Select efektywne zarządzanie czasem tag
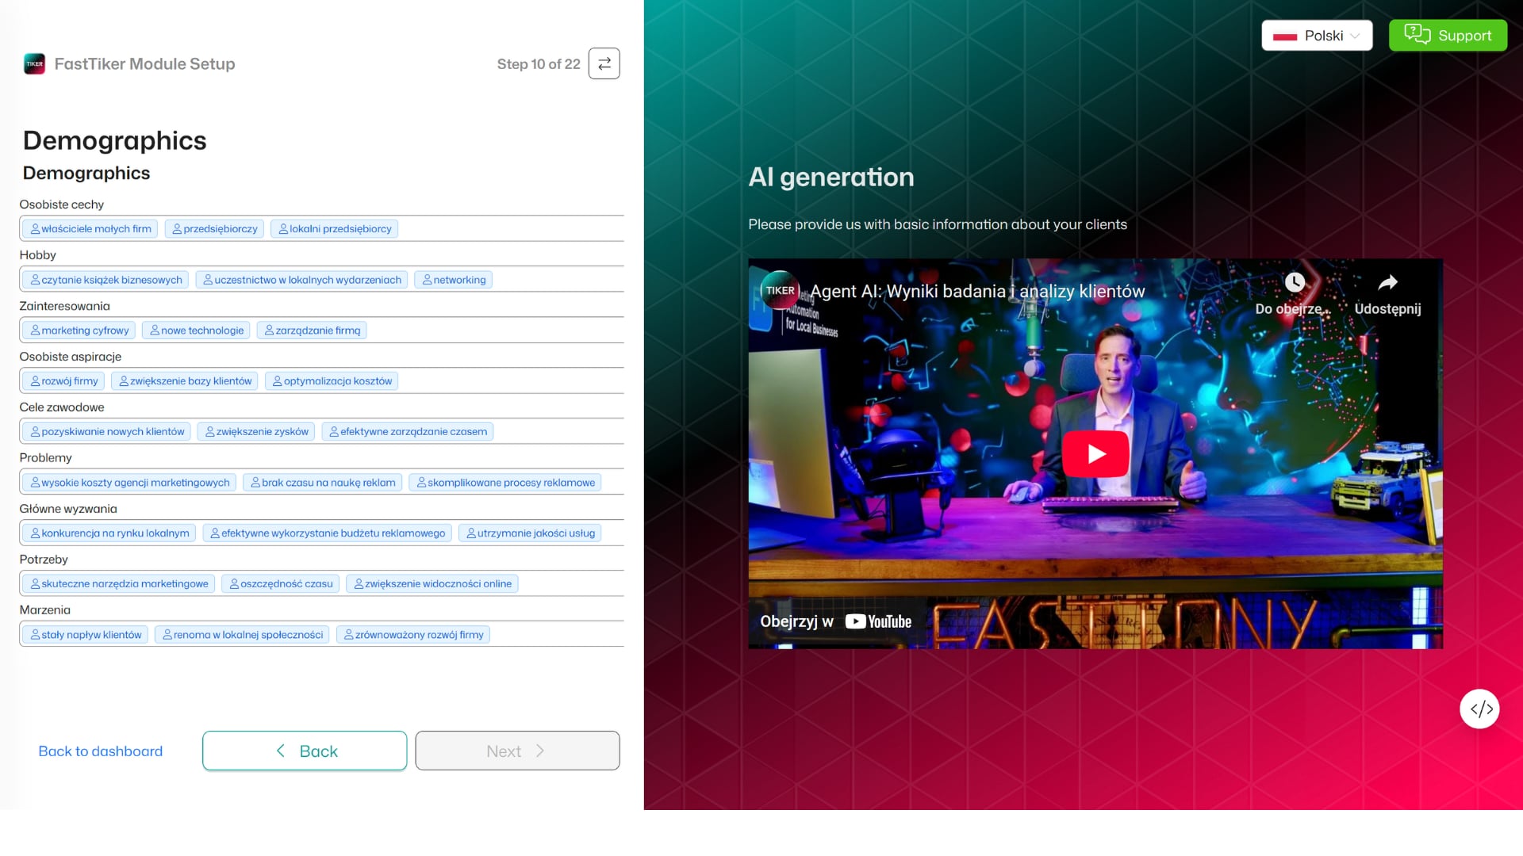The height and width of the screenshot is (856, 1523). (x=408, y=432)
